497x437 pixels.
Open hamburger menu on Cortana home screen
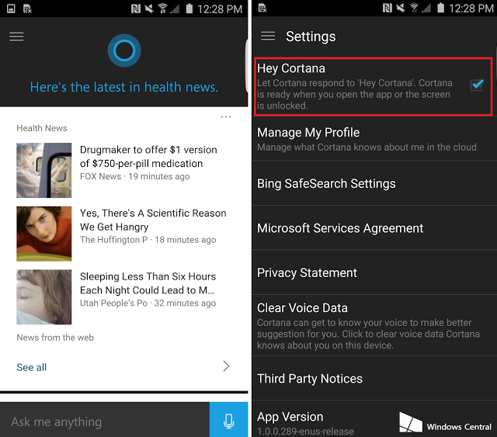coord(16,36)
